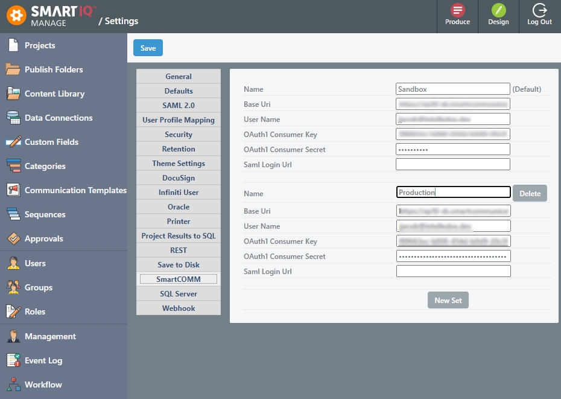Image resolution: width=561 pixels, height=399 pixels.
Task: Click Production OAuth1 Consumer Secret field
Action: pyautogui.click(x=453, y=256)
